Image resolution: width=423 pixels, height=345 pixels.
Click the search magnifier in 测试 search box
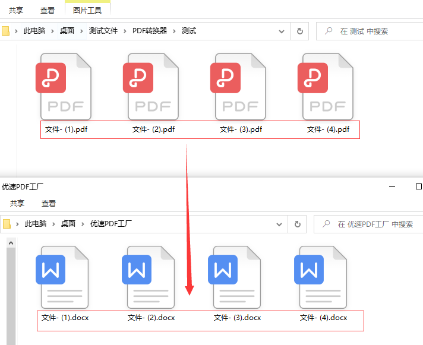(x=329, y=31)
